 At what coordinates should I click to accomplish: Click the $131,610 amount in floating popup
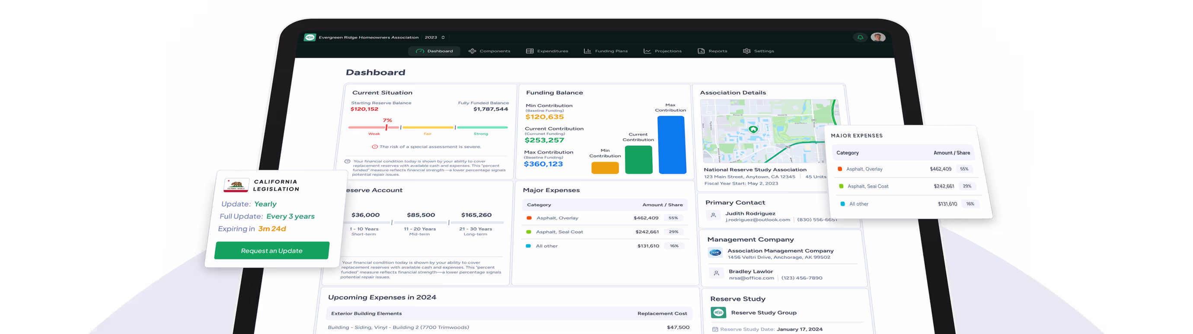pyautogui.click(x=947, y=204)
